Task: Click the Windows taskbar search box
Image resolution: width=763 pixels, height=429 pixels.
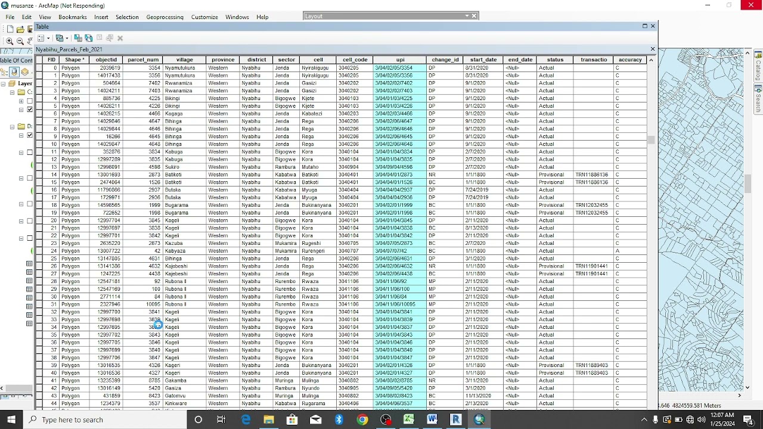Action: pyautogui.click(x=106, y=419)
